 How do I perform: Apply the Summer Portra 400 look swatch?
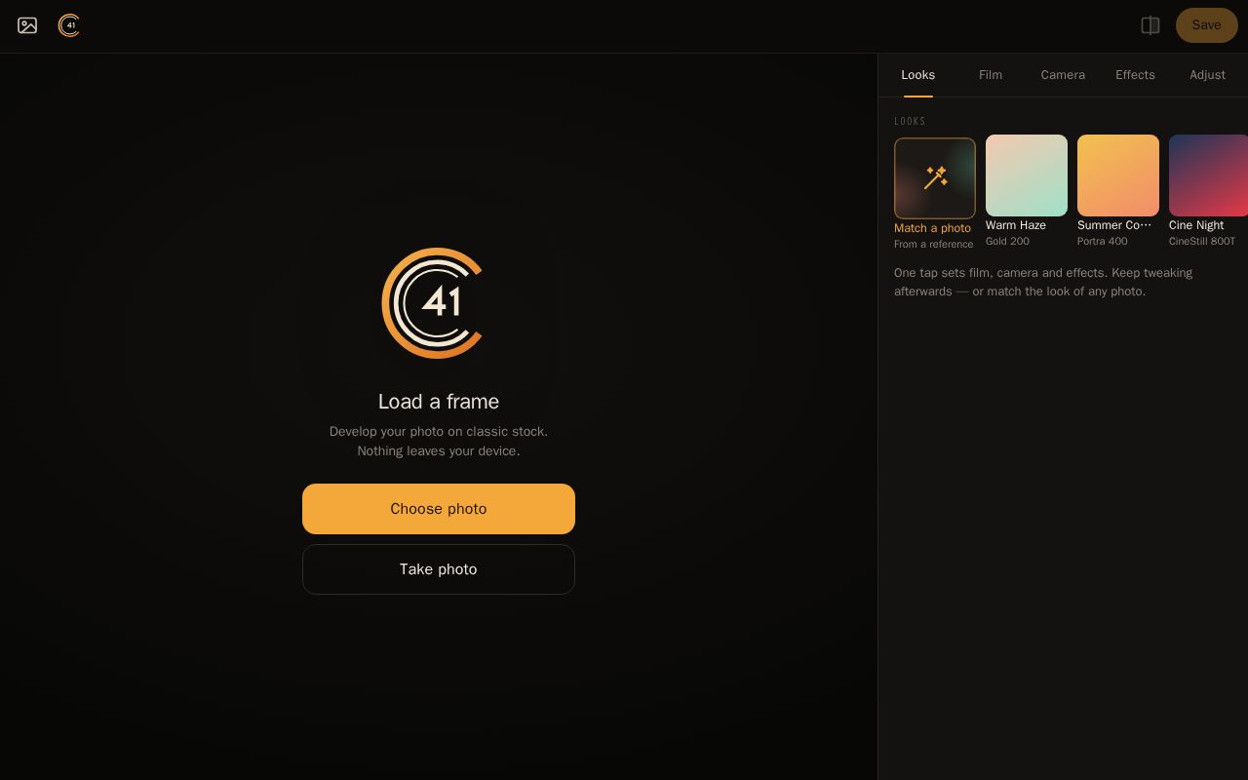click(x=1118, y=175)
